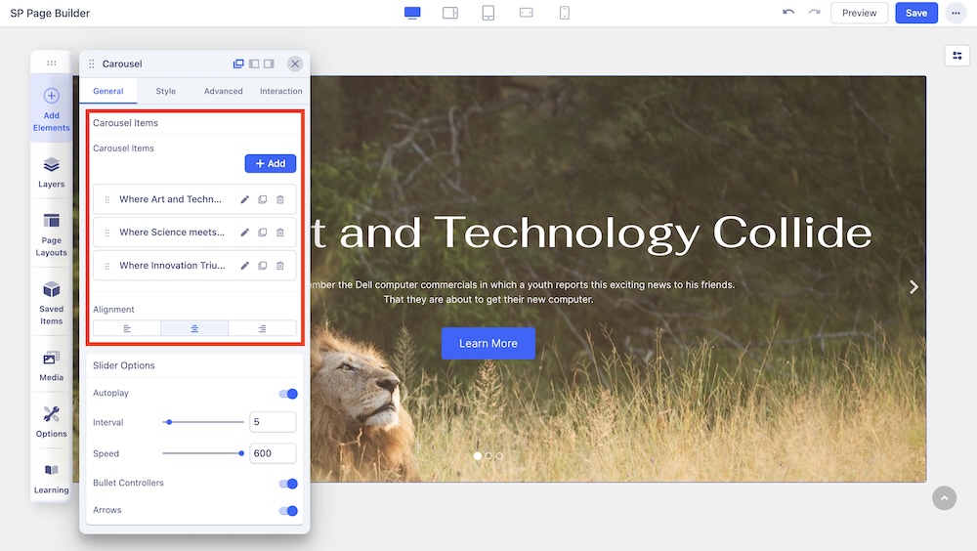
Task: Duplicate the 'Where Science meets...' item
Action: (x=262, y=233)
